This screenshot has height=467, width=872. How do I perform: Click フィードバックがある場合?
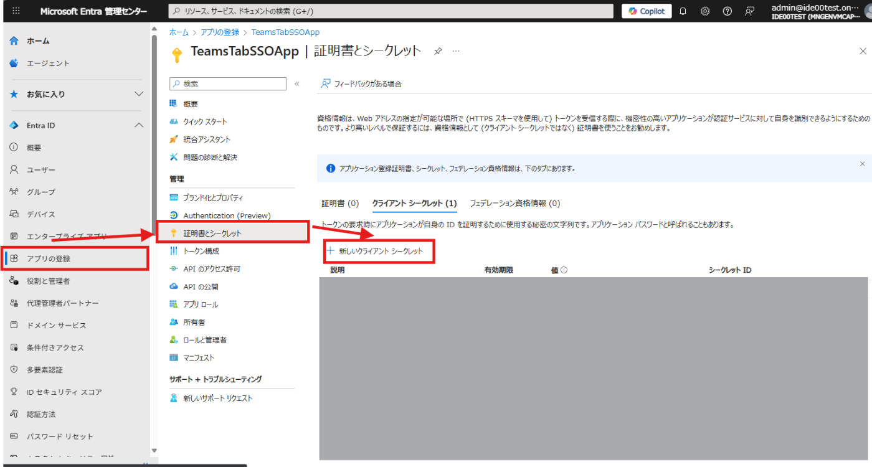(x=361, y=83)
